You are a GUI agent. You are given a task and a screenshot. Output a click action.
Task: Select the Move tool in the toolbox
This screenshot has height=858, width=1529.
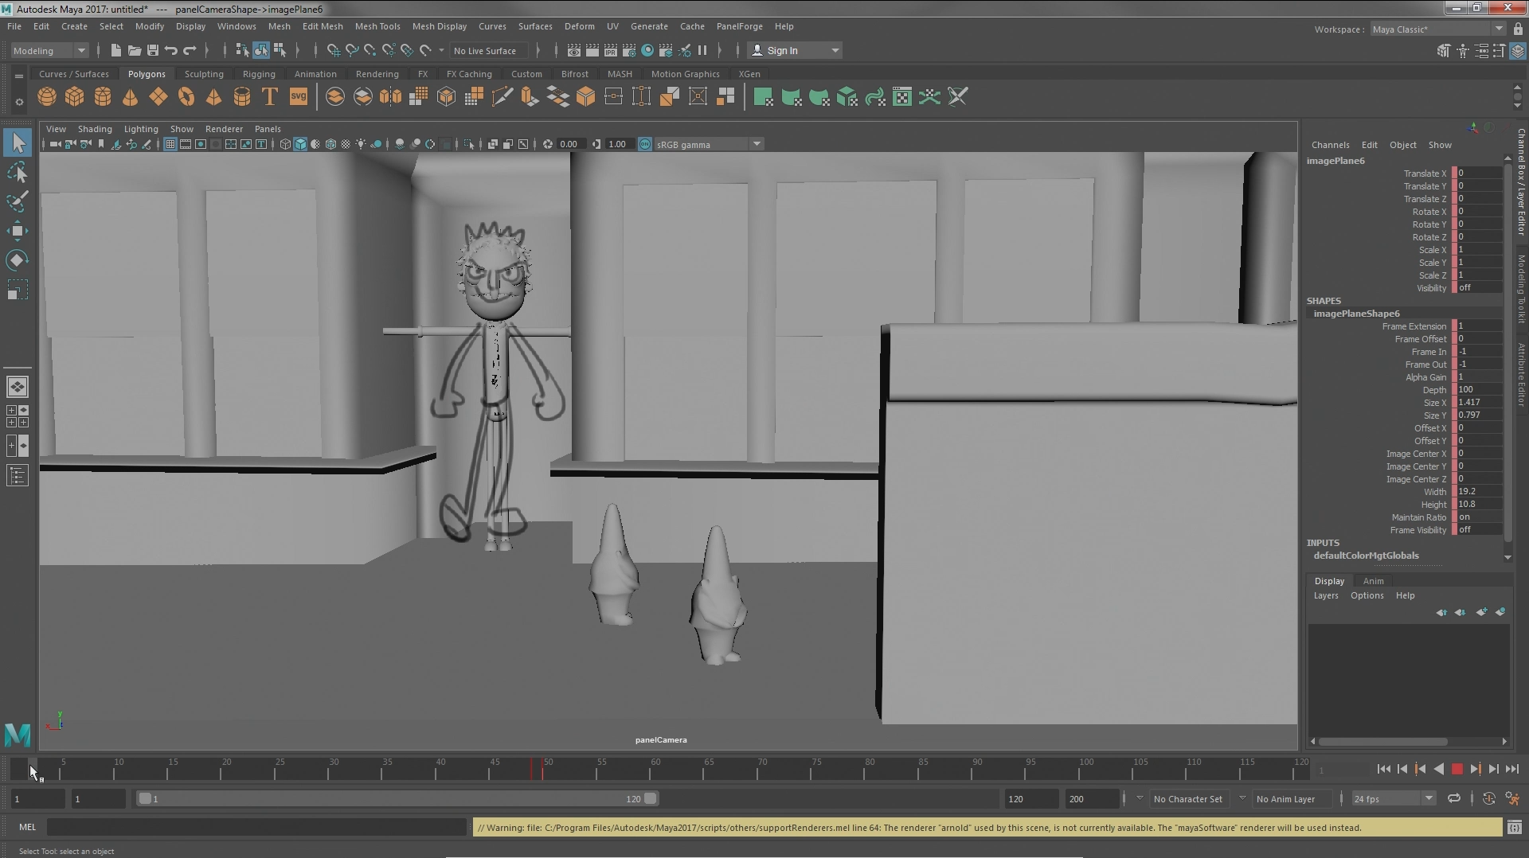point(18,231)
